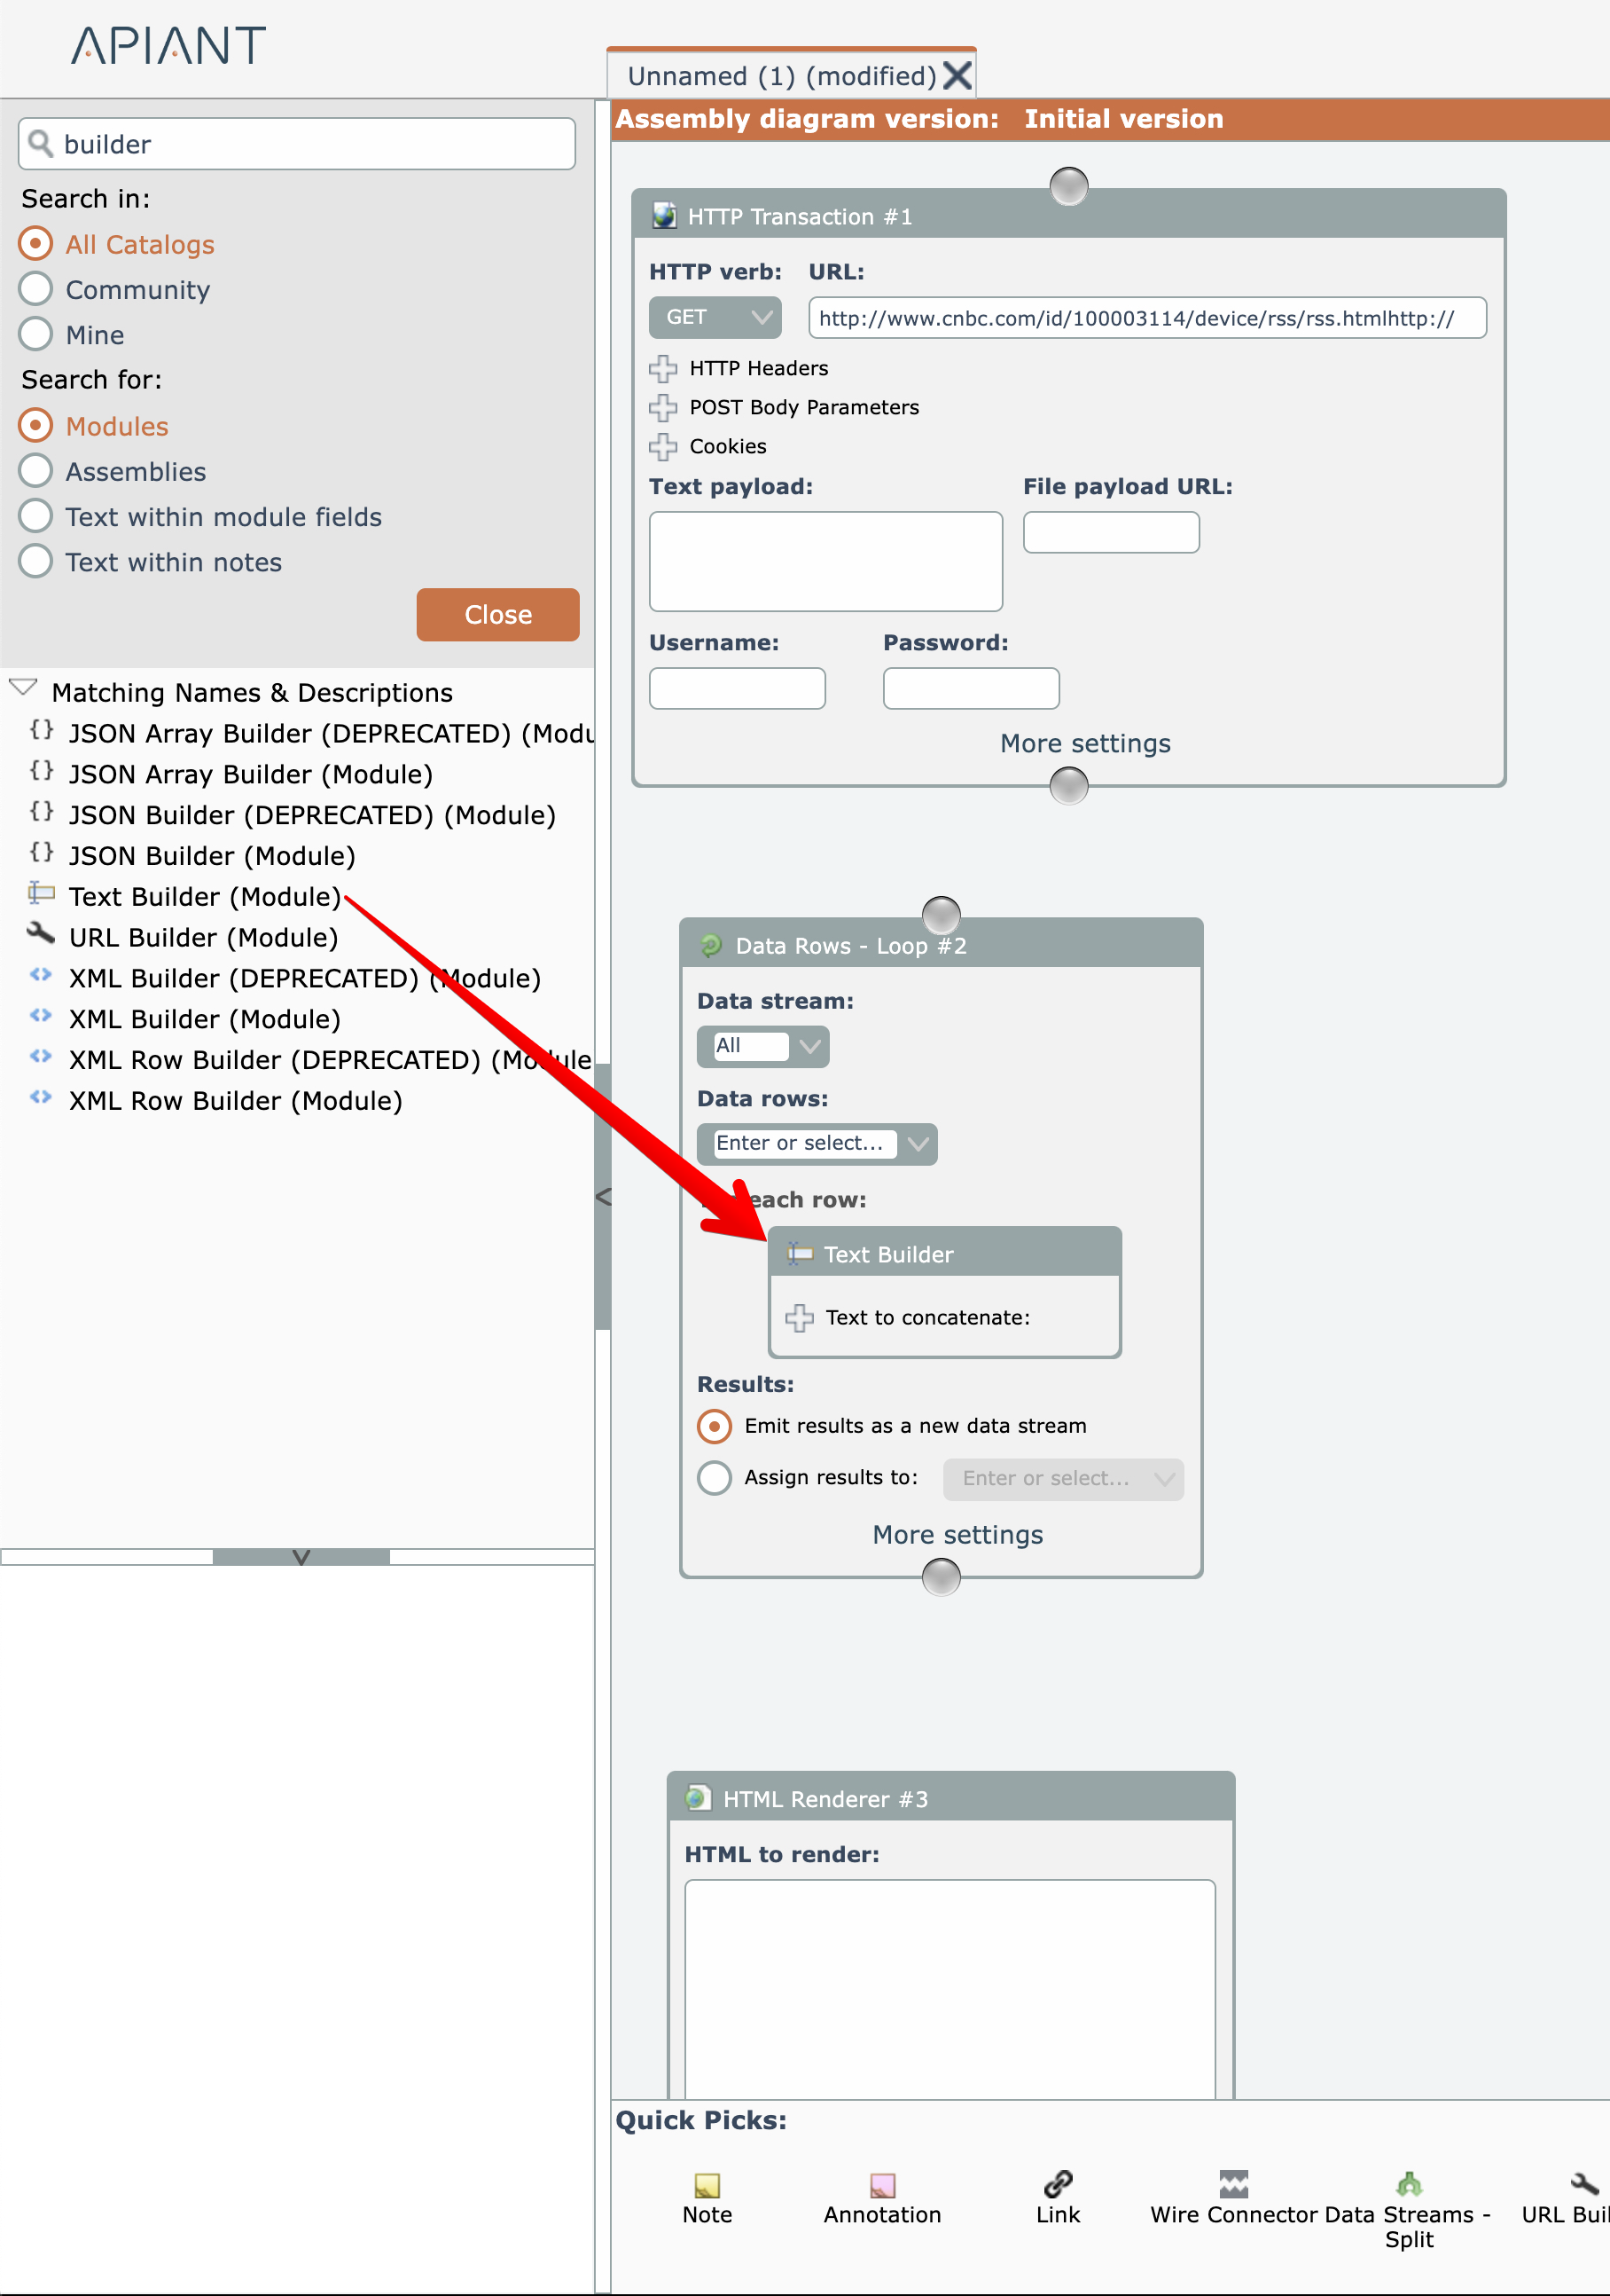Click the URL input field
The image size is (1610, 2296).
click(1146, 318)
